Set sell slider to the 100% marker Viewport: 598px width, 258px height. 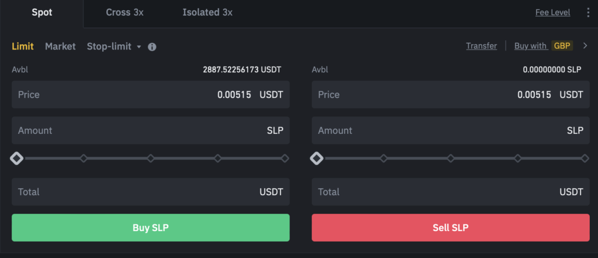pyautogui.click(x=585, y=158)
